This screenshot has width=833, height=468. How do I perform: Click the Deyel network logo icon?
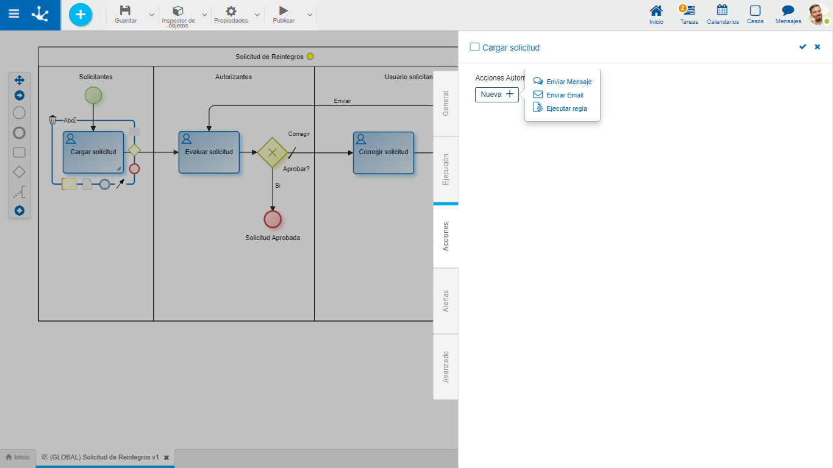click(x=40, y=13)
